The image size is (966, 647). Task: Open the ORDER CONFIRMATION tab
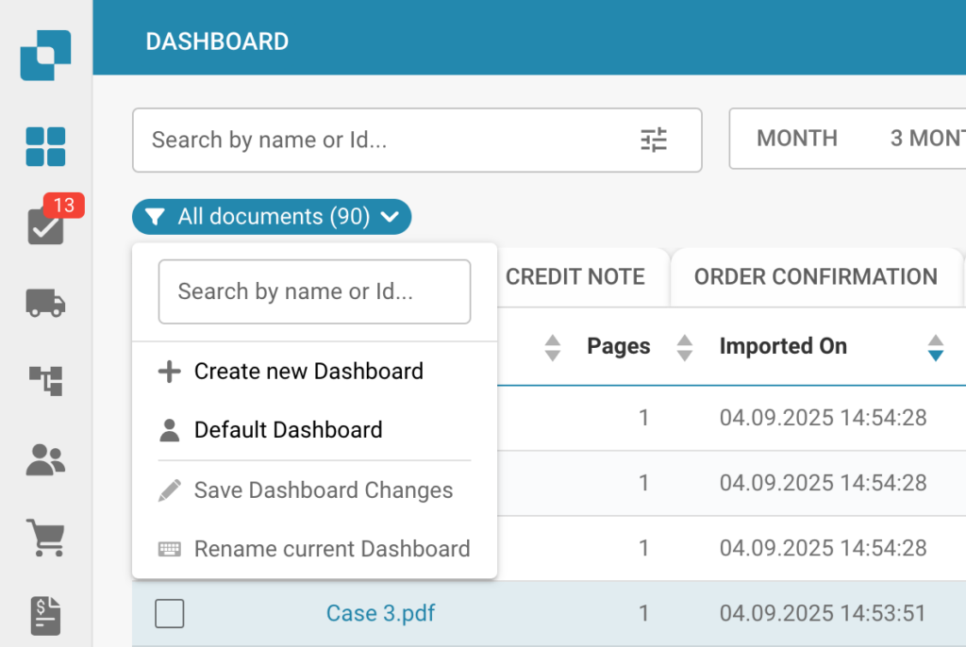click(x=815, y=276)
